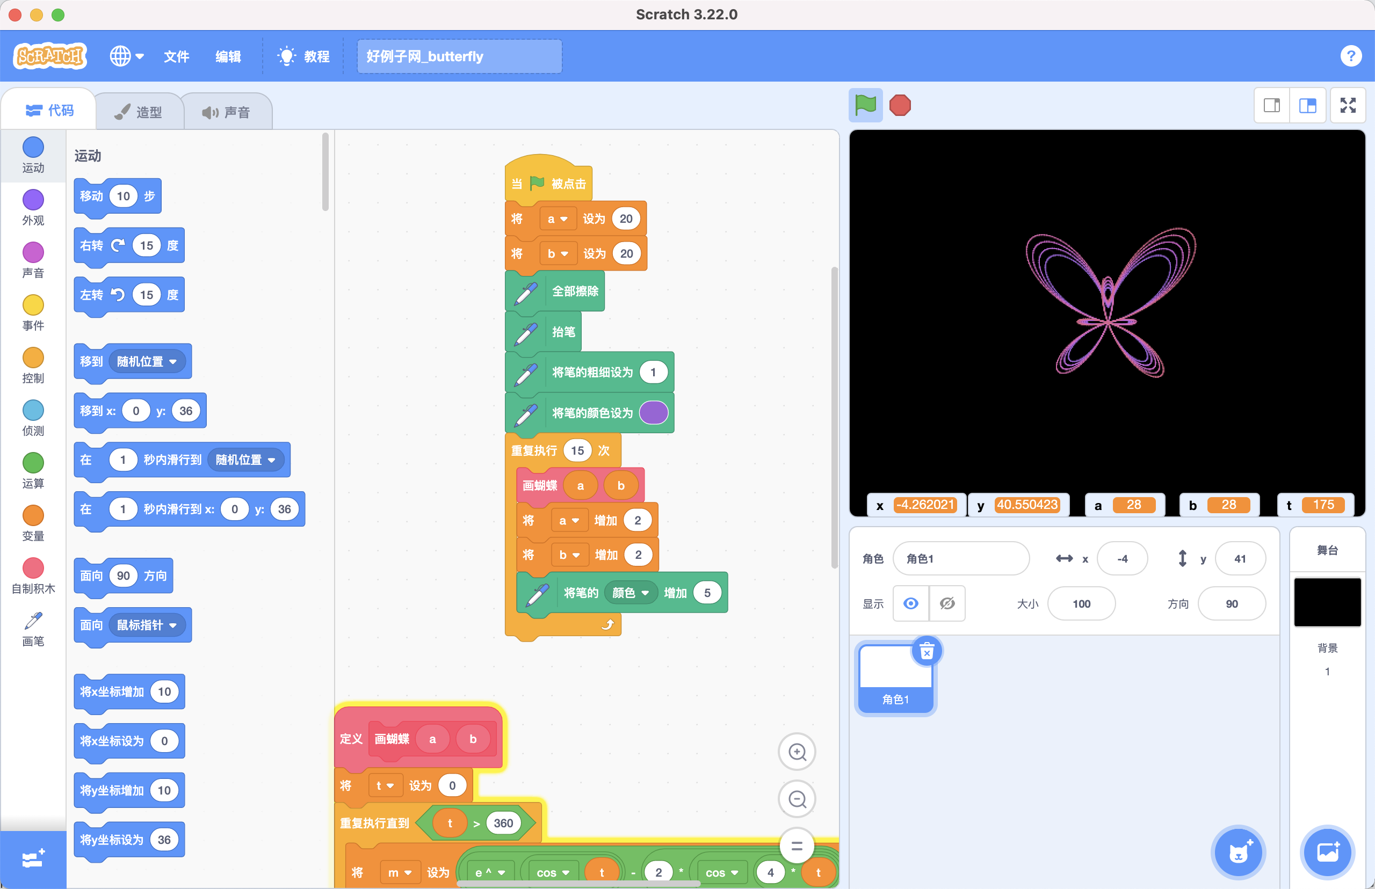This screenshot has height=889, width=1375.
Task: Click the choose a backdrop button
Action: 1328,852
